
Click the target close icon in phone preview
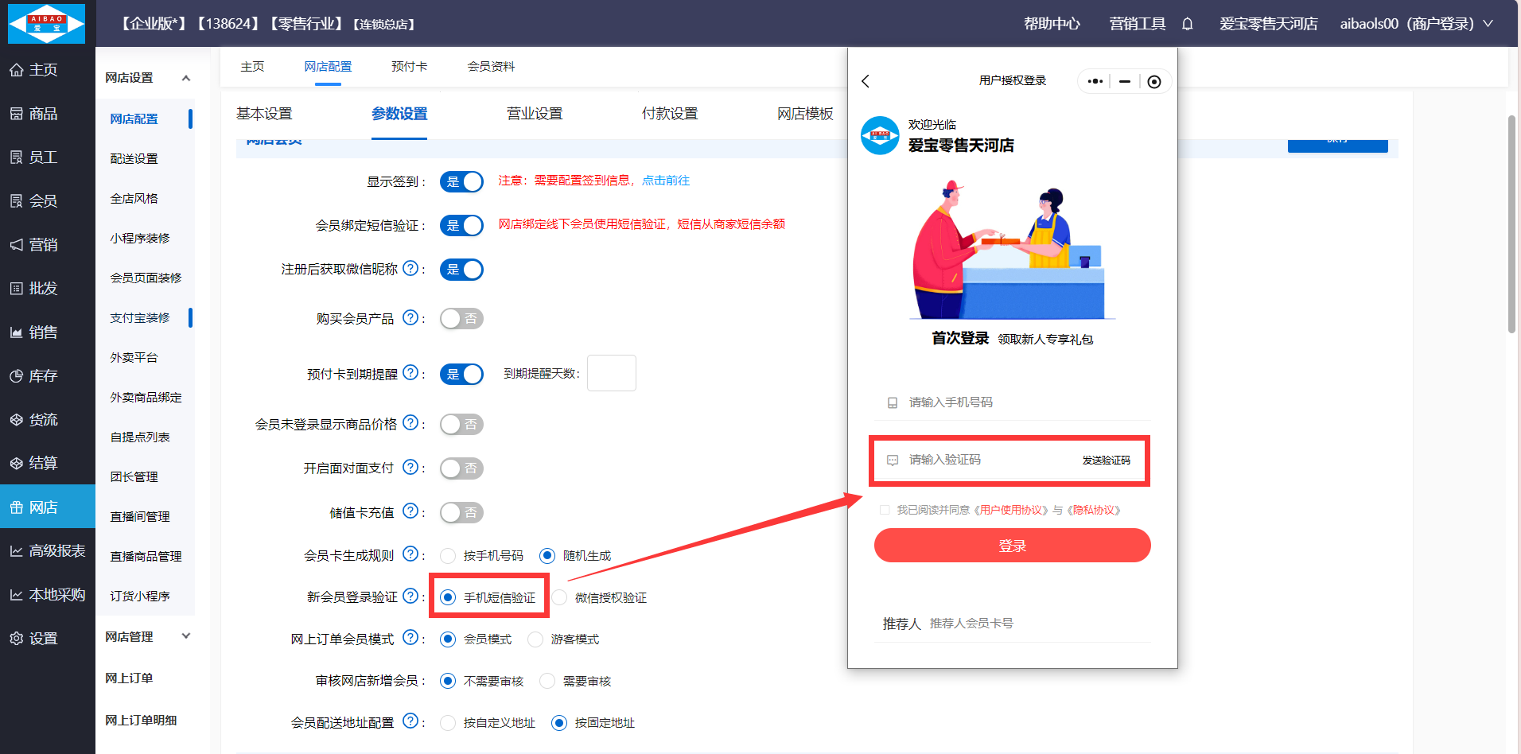tap(1154, 81)
